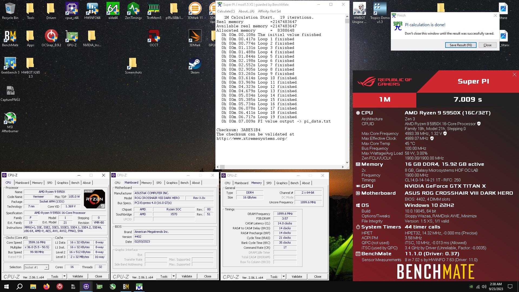Image resolution: width=519 pixels, height=292 pixels.
Task: Click Save Result (F6) button
Action: tap(461, 45)
